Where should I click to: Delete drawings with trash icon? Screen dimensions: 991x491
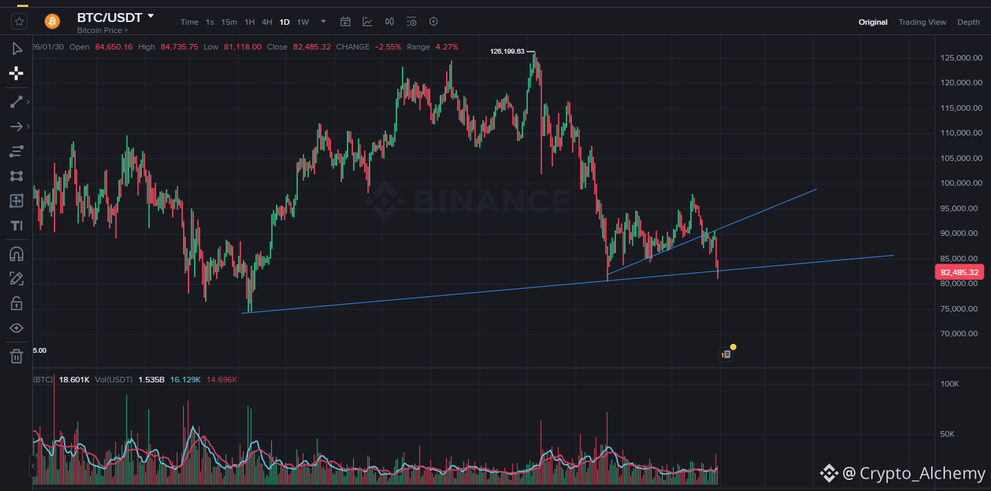click(x=17, y=356)
